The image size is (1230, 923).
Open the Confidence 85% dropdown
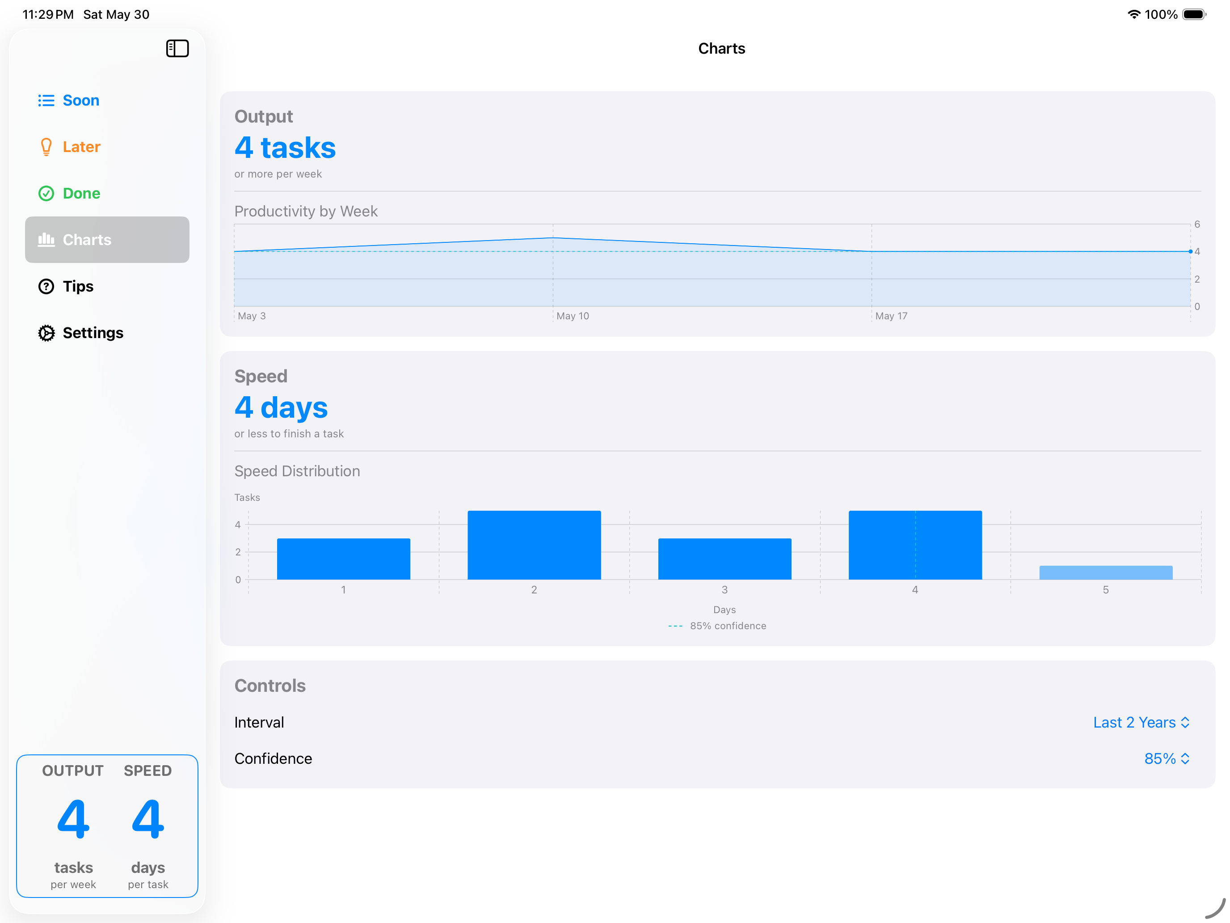click(1167, 758)
